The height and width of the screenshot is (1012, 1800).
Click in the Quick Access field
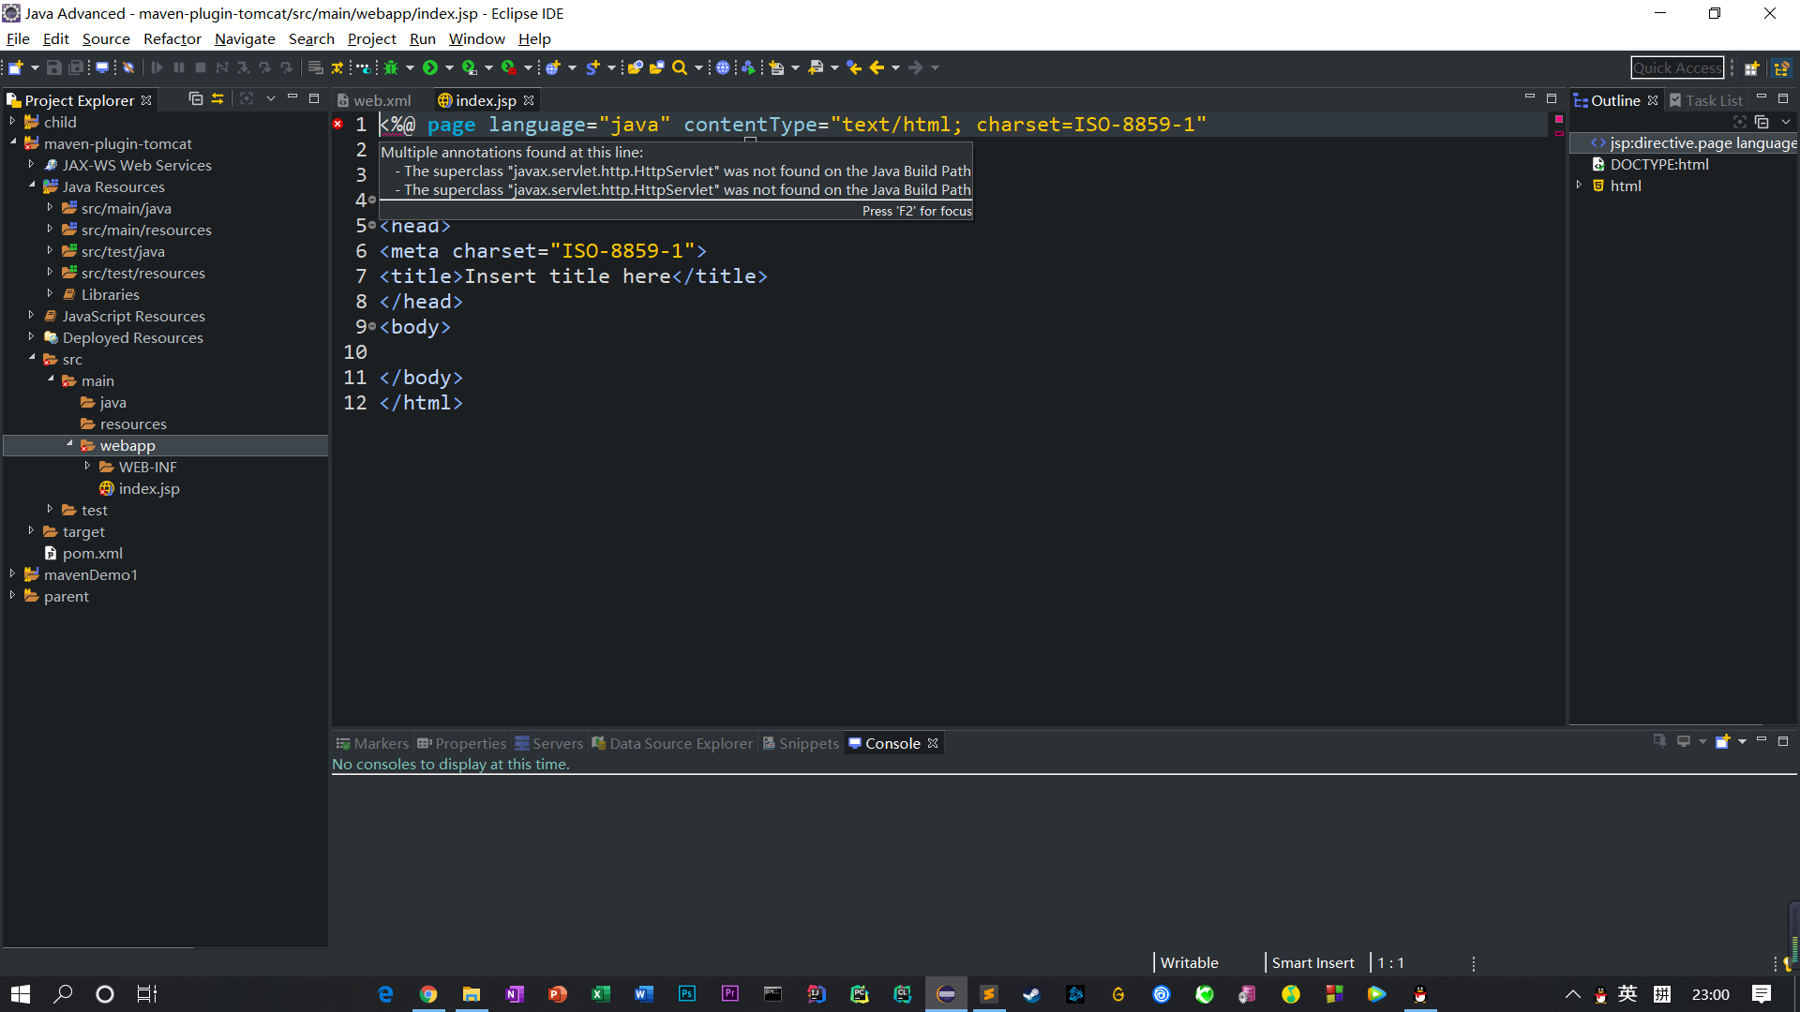(x=1677, y=67)
